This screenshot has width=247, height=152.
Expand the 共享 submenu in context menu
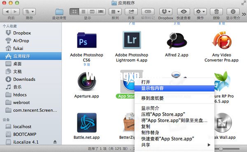tap(175, 145)
